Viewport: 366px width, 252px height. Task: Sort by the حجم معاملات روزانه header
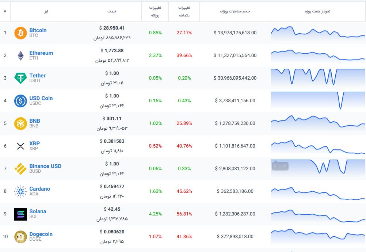235,11
